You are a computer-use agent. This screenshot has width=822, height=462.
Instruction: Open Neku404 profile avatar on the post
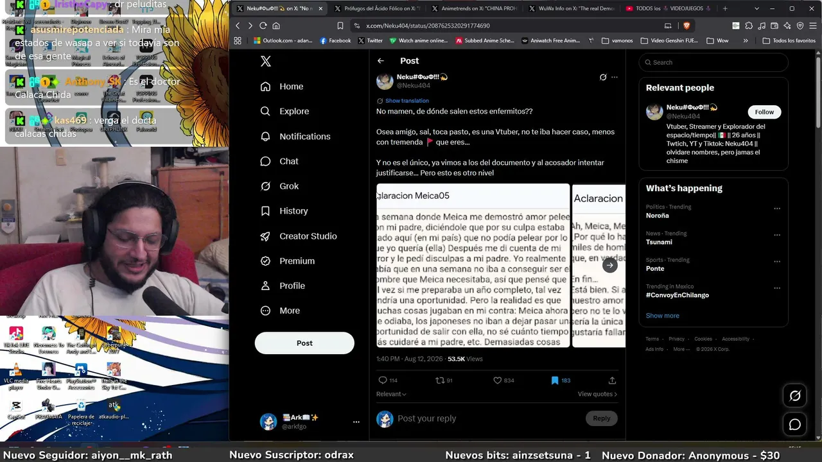(x=385, y=81)
